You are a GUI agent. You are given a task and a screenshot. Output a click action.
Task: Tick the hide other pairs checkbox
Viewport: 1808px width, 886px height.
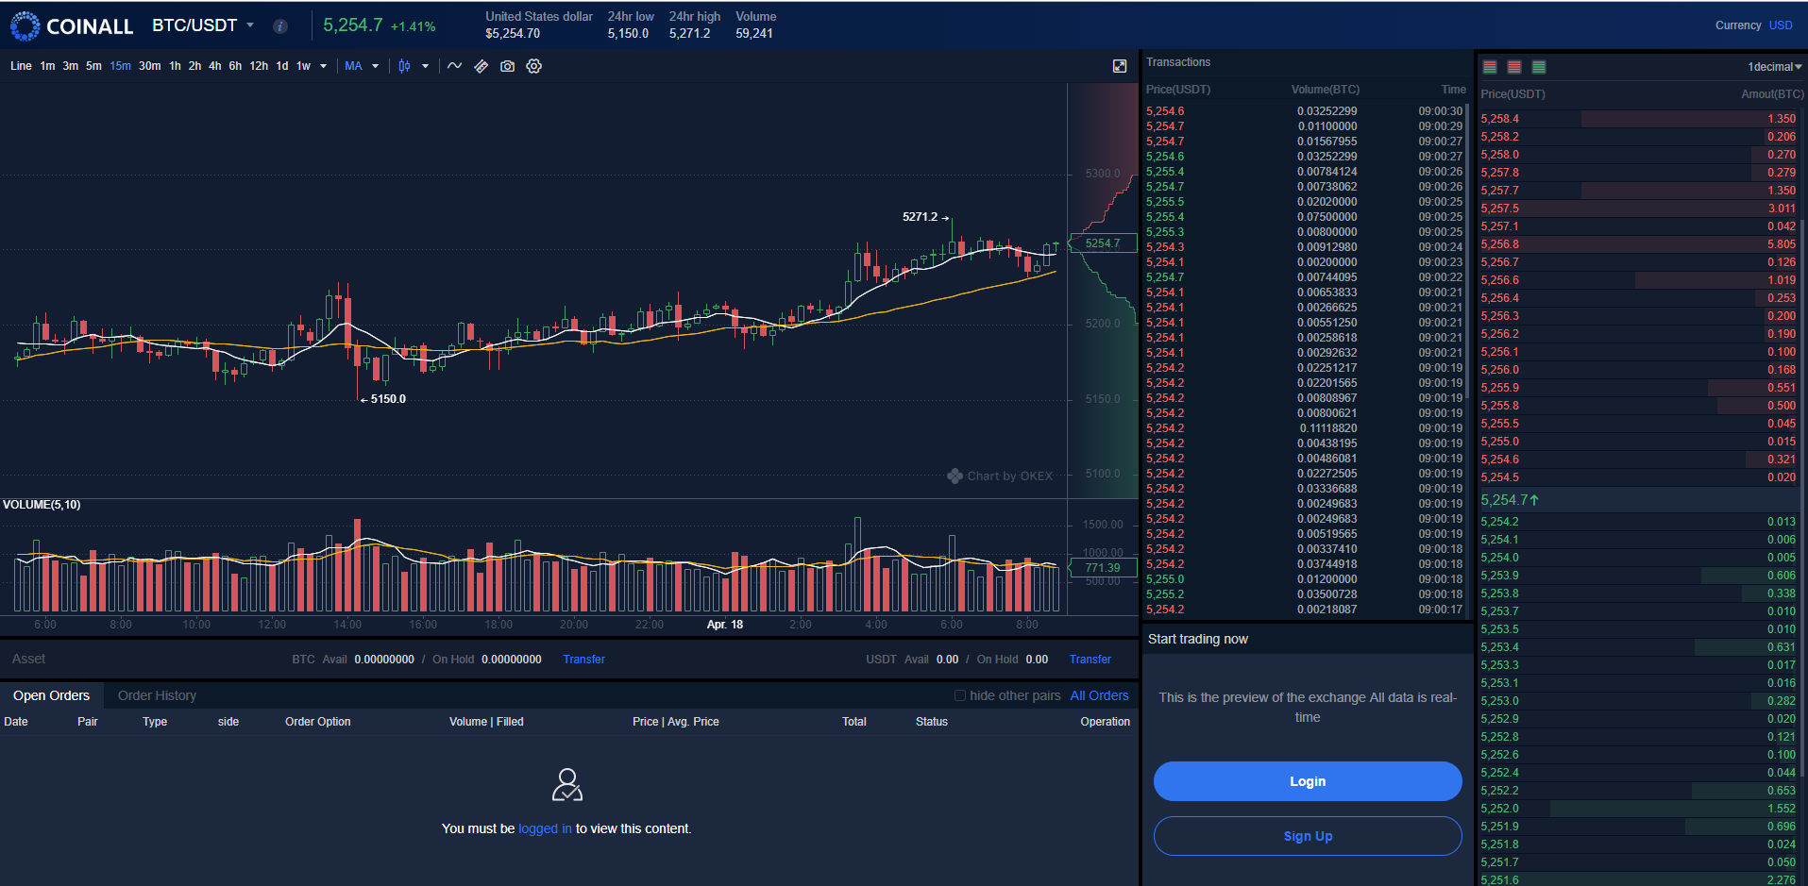960,695
